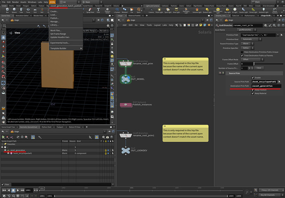
Task: Select the Publish_instances ROP Network node
Action: pyautogui.click(x=126, y=104)
